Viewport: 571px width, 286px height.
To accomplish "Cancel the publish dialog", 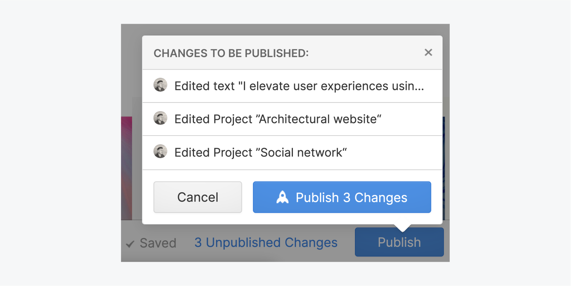I will coord(197,197).
